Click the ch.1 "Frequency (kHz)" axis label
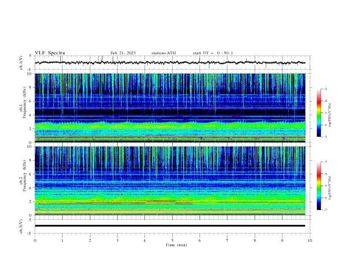This screenshot has height=270, width=349. point(25,102)
